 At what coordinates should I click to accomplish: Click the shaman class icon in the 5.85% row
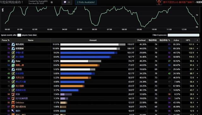point(13,74)
